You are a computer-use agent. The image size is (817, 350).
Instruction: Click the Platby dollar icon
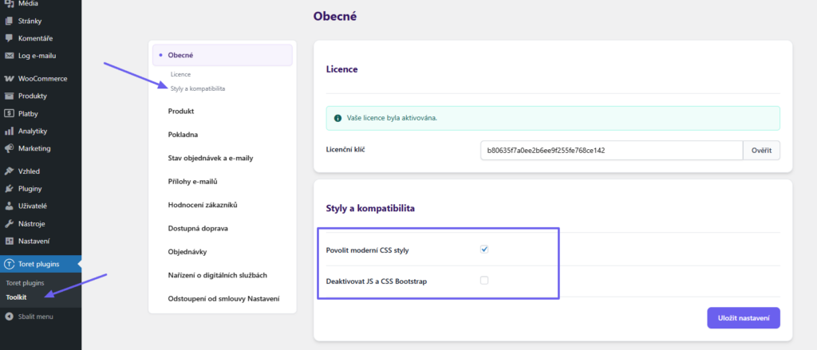pyautogui.click(x=9, y=113)
